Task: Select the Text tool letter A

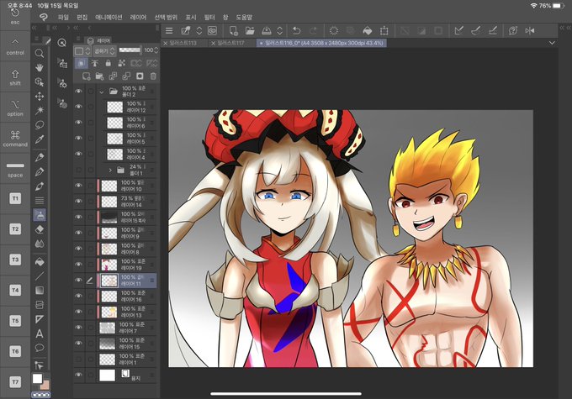Action: (40, 333)
